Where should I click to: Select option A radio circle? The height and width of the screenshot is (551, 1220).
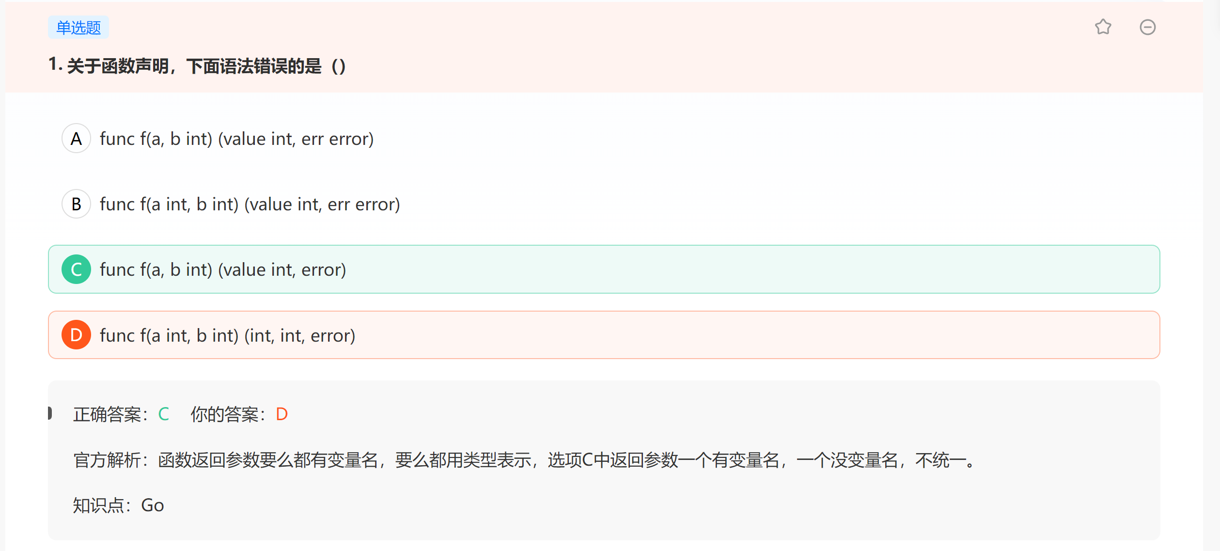click(x=76, y=139)
